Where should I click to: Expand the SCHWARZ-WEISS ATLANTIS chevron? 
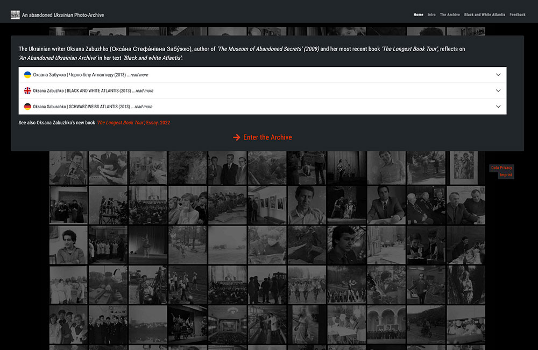(498, 107)
